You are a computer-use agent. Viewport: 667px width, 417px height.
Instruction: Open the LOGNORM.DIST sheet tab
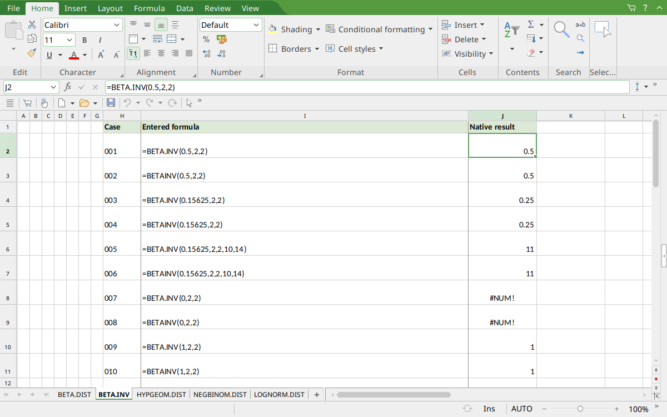279,395
